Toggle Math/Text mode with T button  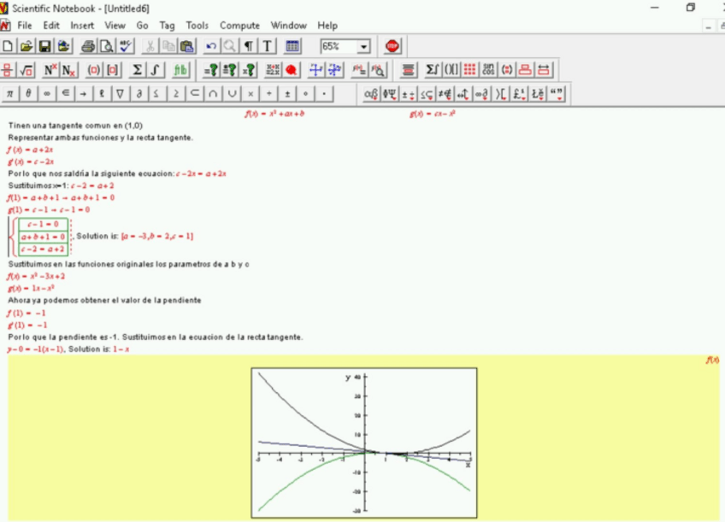[x=267, y=46]
